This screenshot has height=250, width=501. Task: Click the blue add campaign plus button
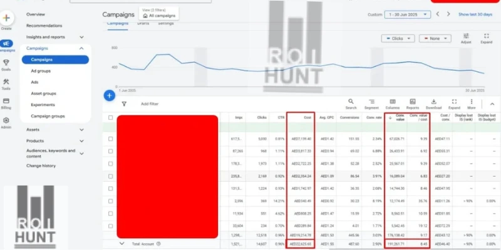click(x=109, y=96)
